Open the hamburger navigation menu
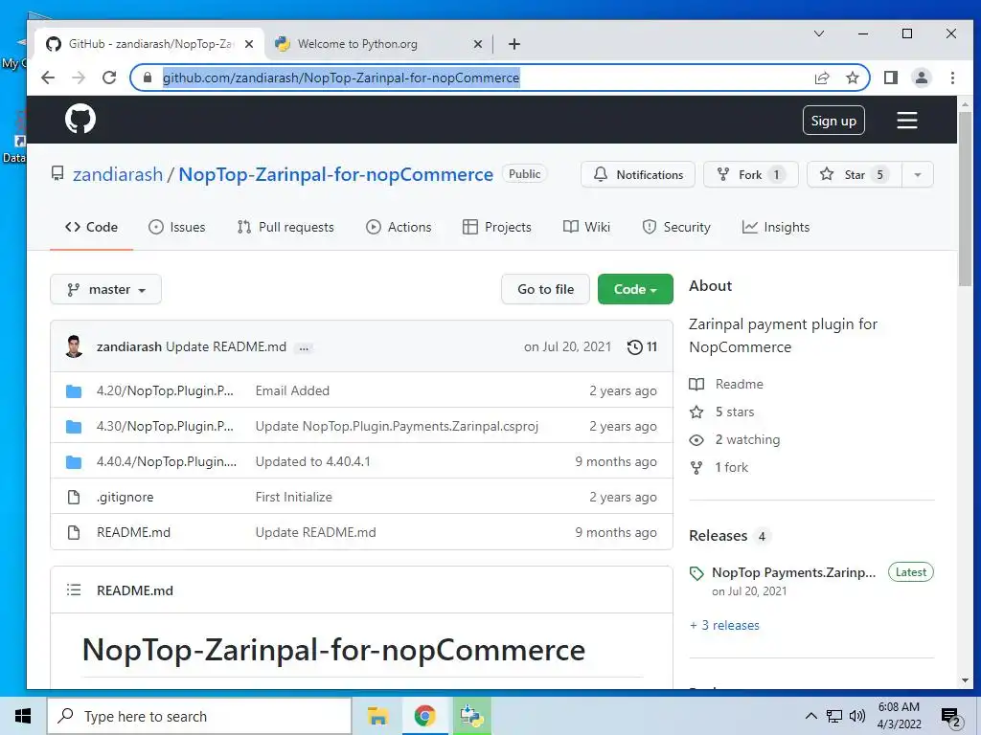This screenshot has height=735, width=981. coord(906,120)
